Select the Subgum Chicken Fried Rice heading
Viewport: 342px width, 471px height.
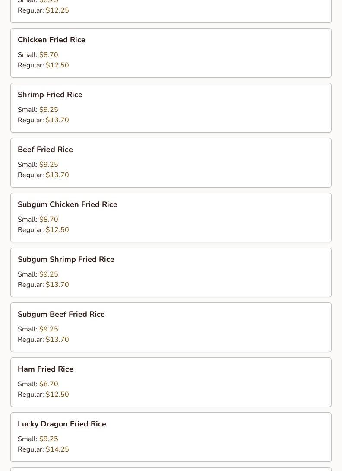pos(67,204)
